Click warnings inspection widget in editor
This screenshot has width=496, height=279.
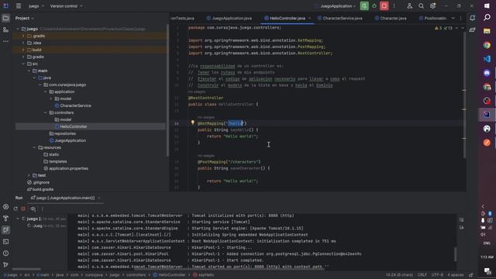tap(443, 28)
